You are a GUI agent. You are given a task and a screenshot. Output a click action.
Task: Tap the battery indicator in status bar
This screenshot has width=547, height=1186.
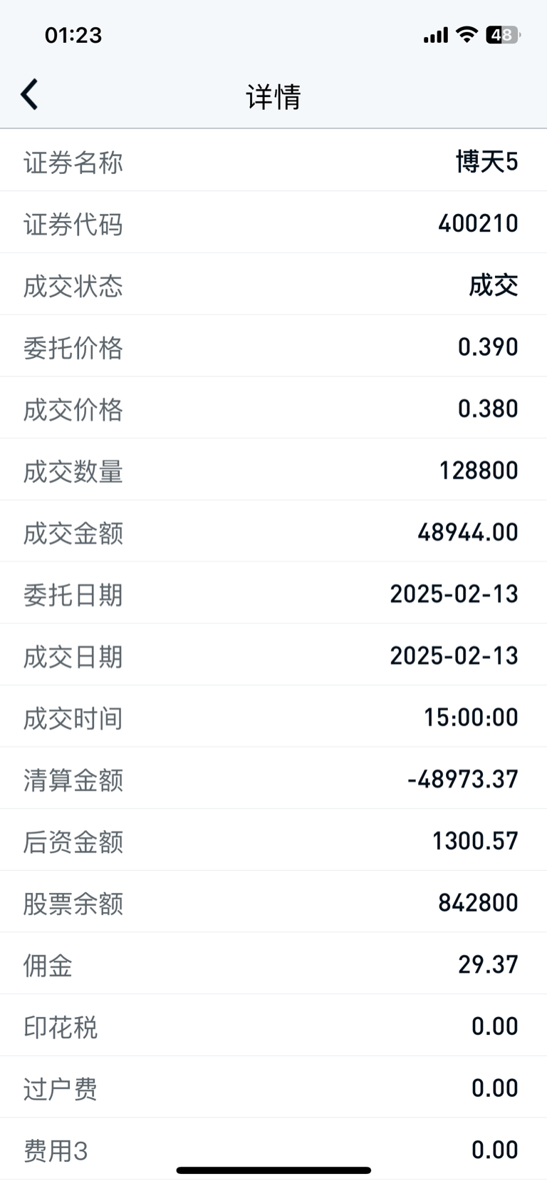pyautogui.click(x=504, y=35)
